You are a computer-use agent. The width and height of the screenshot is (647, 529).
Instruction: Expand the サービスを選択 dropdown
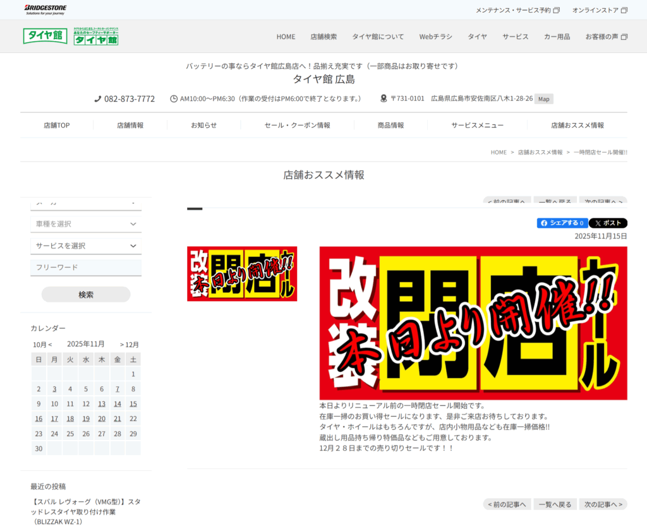86,246
